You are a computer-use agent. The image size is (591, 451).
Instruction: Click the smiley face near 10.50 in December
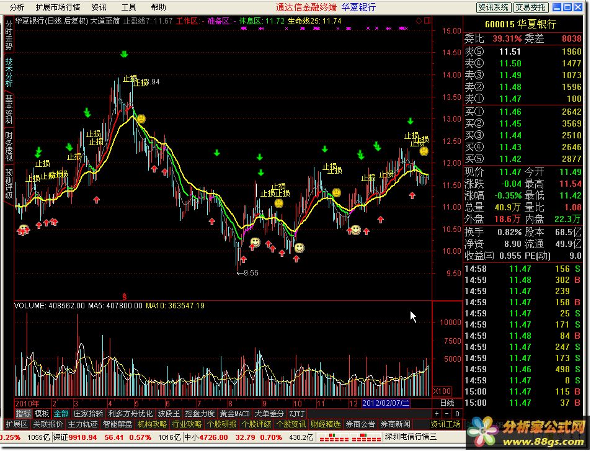point(355,230)
